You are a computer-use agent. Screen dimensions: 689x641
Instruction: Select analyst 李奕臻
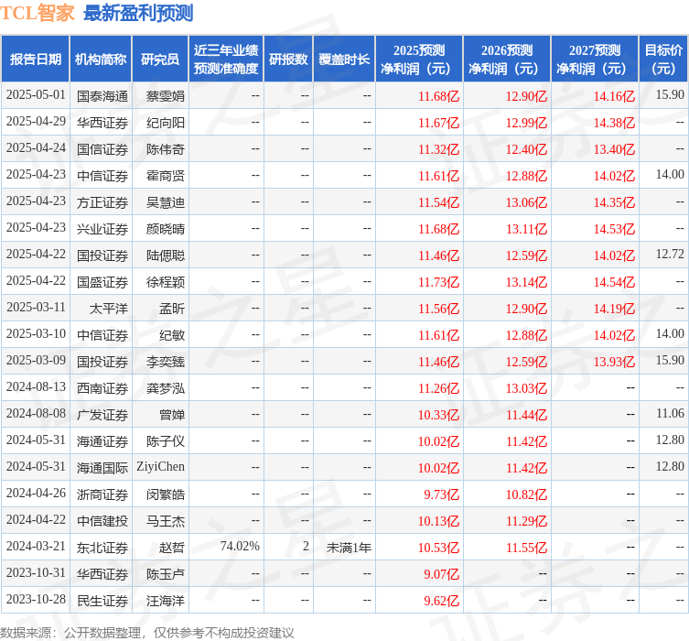coord(166,362)
